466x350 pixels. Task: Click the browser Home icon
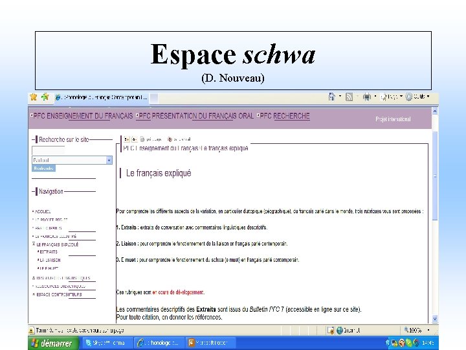[331, 97]
